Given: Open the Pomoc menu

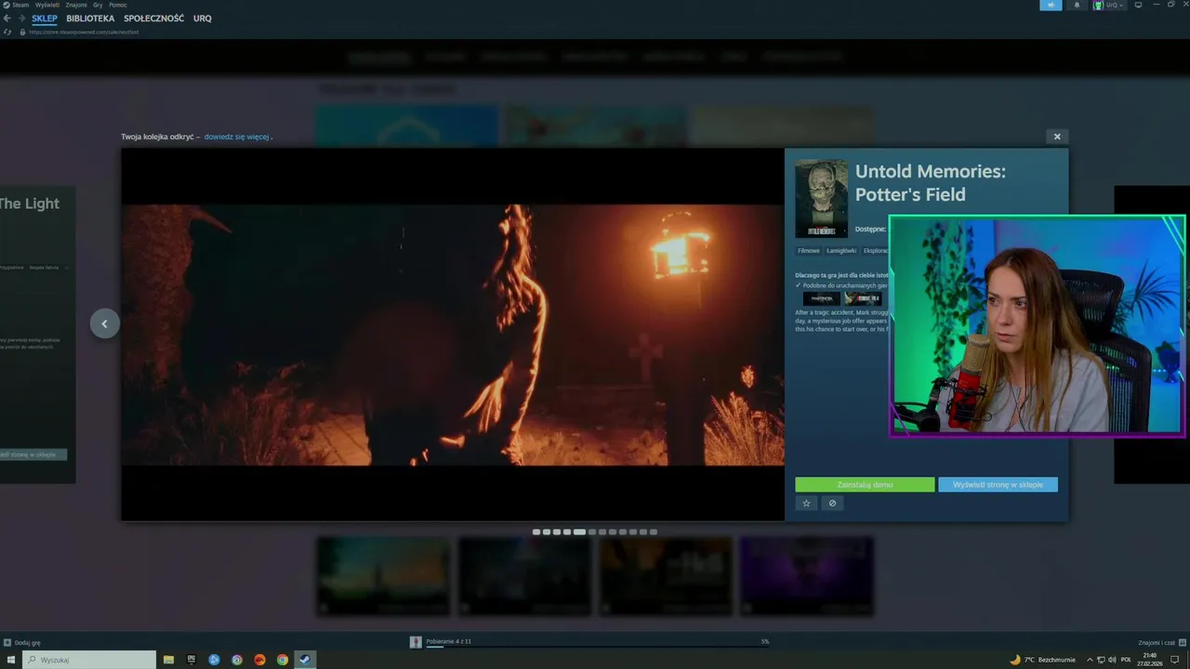Looking at the screenshot, I should [118, 5].
